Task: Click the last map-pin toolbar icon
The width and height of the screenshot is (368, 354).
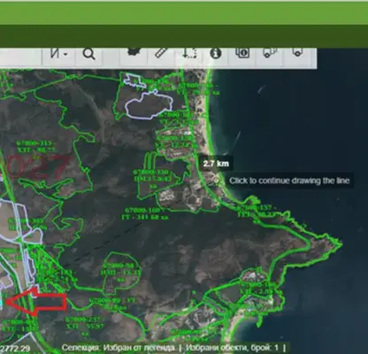Action: tap(297, 52)
